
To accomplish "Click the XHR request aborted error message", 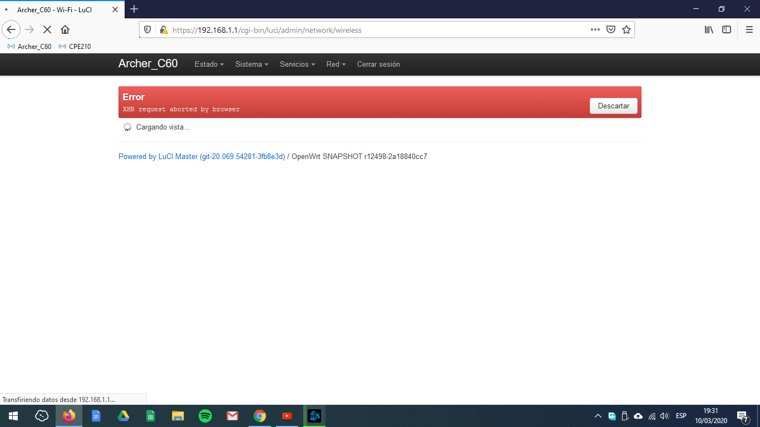I will [x=181, y=110].
